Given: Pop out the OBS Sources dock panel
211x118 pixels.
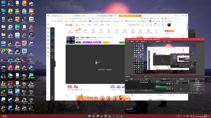Looking at the screenshot, I should (x=154, y=79).
